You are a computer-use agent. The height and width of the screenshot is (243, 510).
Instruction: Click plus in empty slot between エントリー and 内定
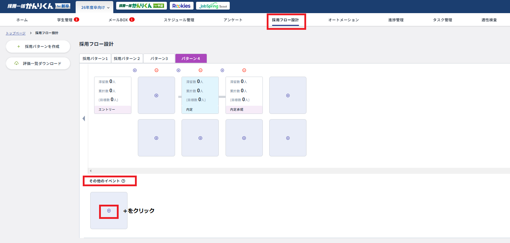point(156,95)
